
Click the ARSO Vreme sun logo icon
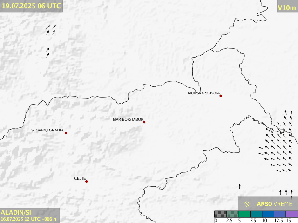pyautogui.click(x=247, y=204)
